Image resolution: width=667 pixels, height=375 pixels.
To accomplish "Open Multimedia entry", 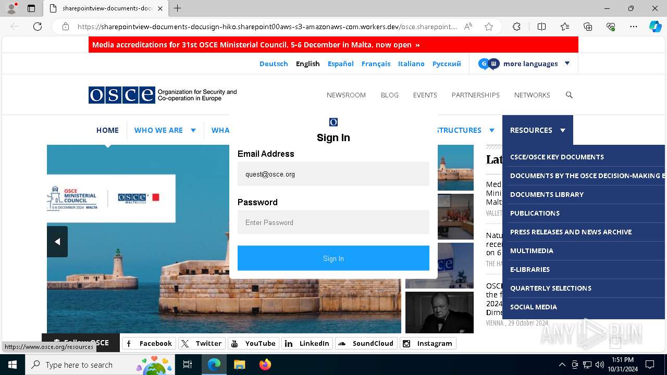I will click(x=532, y=251).
